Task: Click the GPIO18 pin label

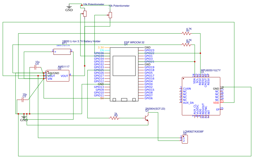Action: [149, 70]
